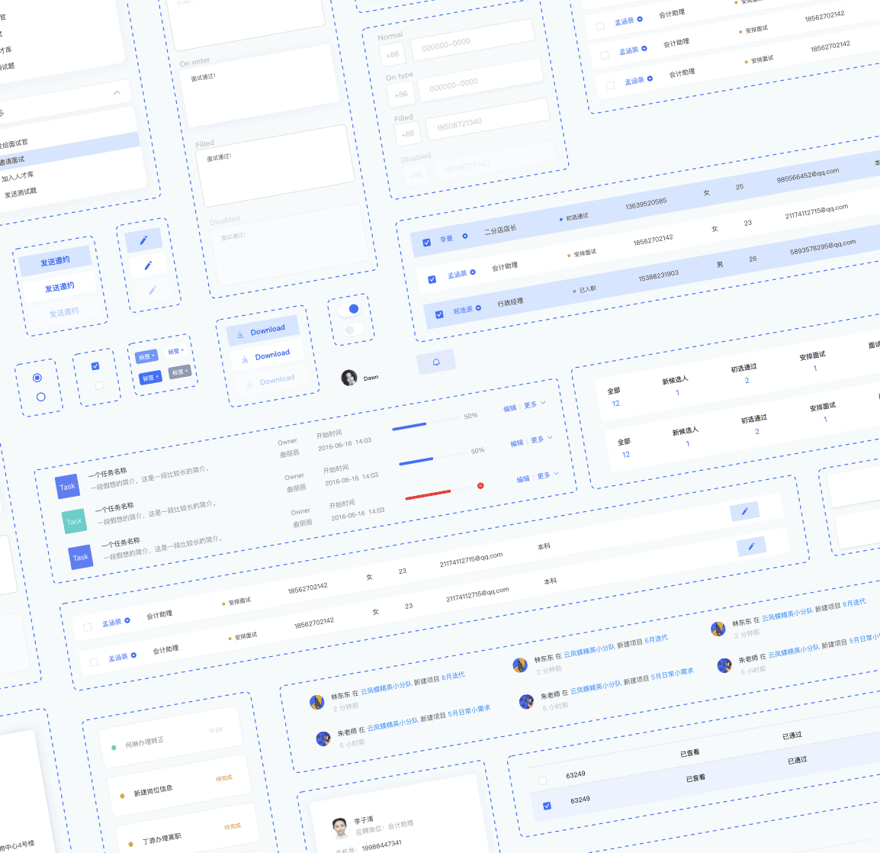
Task: Click the blue badge icon beside 李曼
Action: click(464, 236)
